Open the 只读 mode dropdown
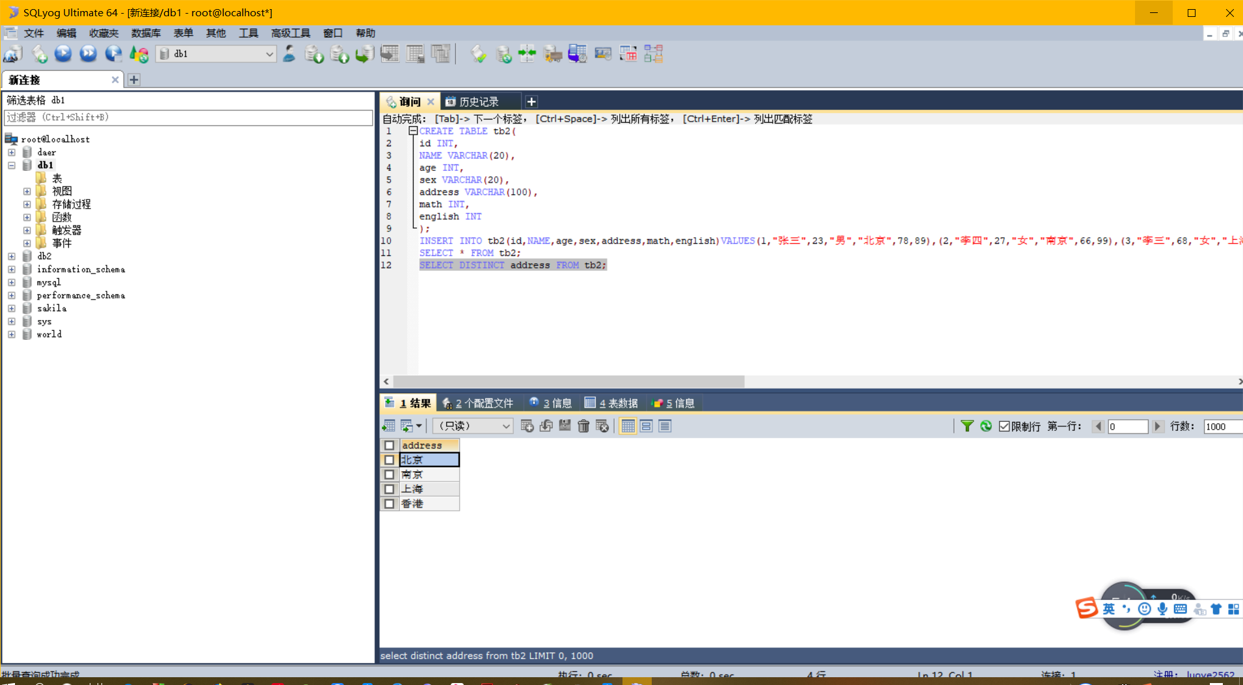Image resolution: width=1243 pixels, height=685 pixels. [473, 426]
